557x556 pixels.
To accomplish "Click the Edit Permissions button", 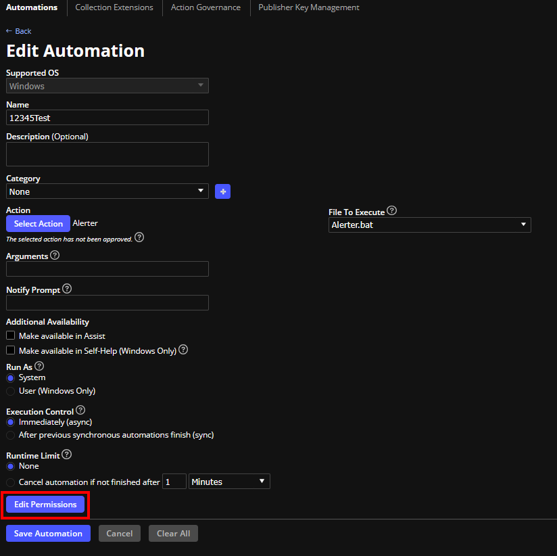I will point(45,505).
